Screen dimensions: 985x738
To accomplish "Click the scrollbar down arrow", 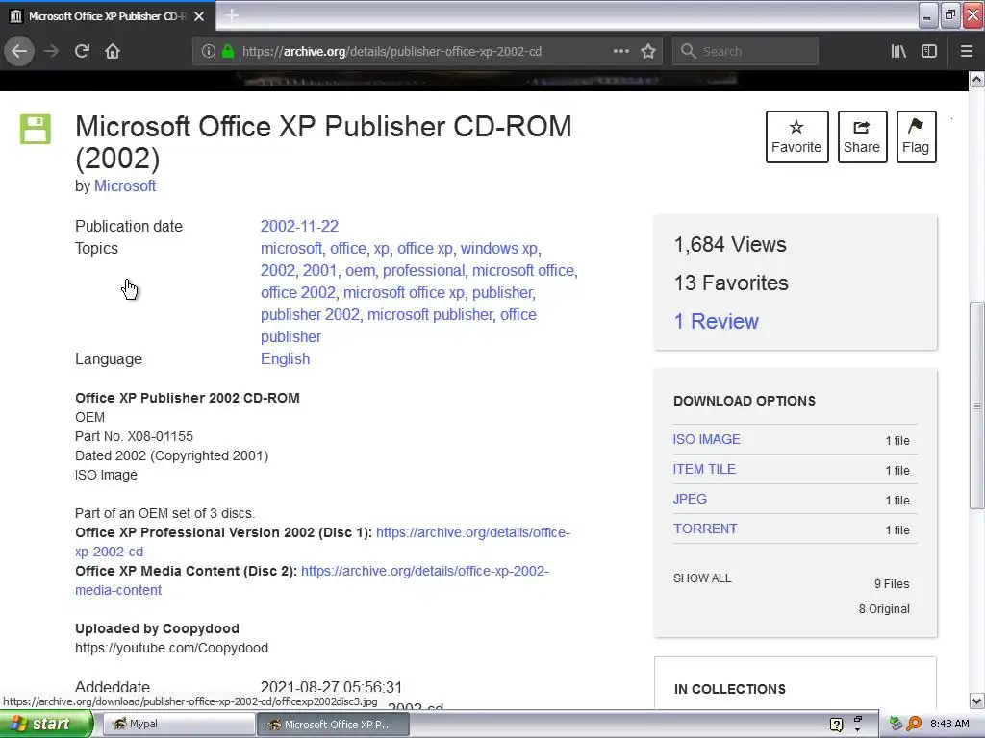I will tap(976, 701).
